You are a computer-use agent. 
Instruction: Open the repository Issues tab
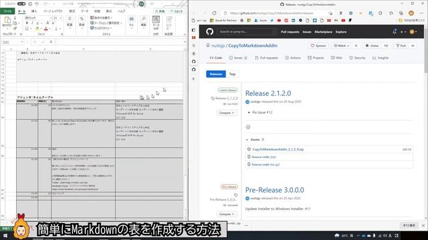click(x=238, y=58)
